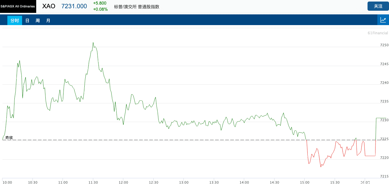
Task: Click the index value 7231.000
Action: (74, 6)
